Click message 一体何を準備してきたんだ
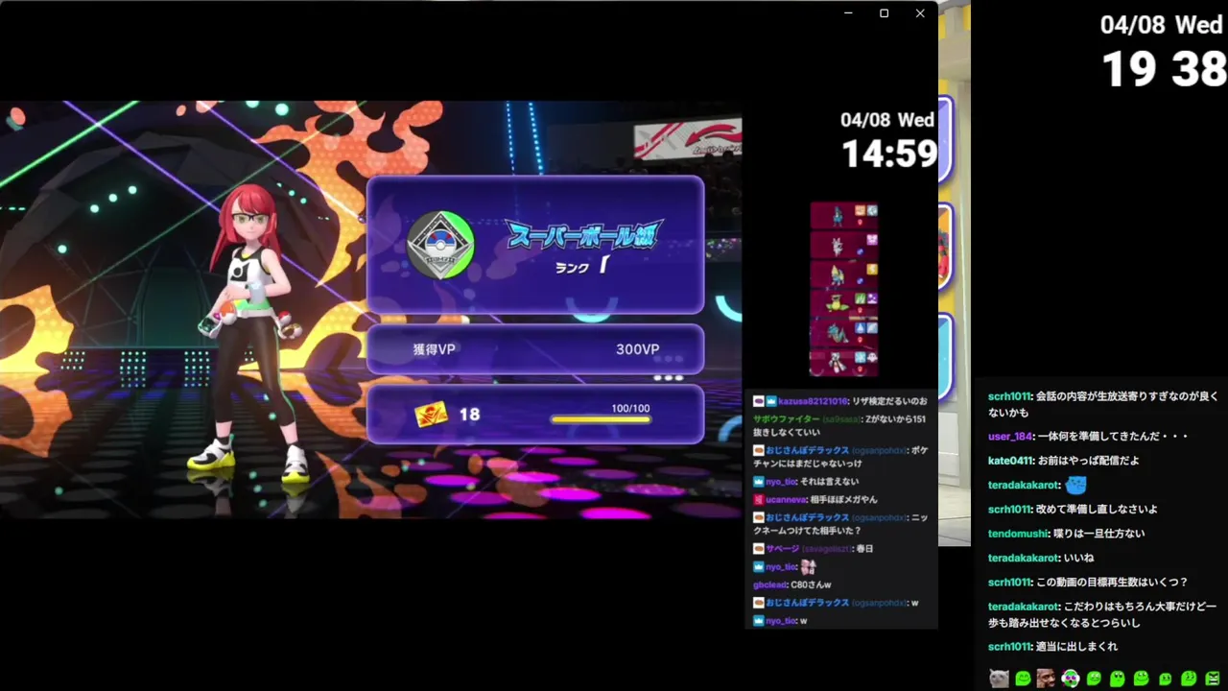The height and width of the screenshot is (691, 1228). pos(1113,436)
